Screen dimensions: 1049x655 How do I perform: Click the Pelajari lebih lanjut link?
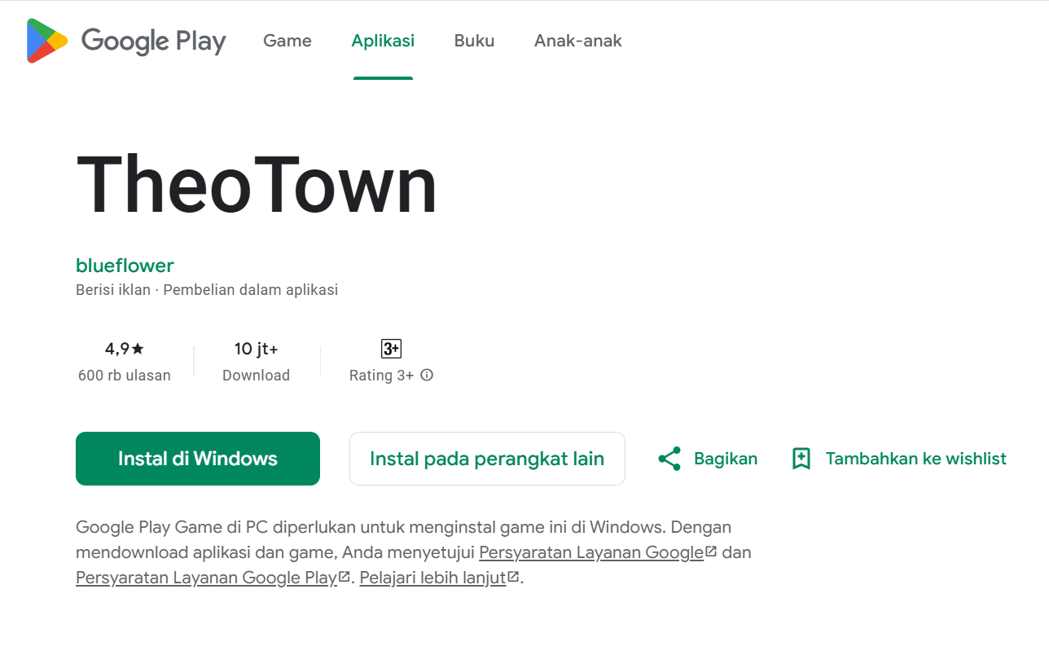coord(432,577)
